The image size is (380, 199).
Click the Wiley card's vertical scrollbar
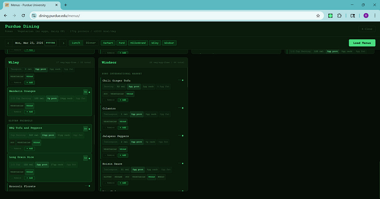click(x=94, y=130)
